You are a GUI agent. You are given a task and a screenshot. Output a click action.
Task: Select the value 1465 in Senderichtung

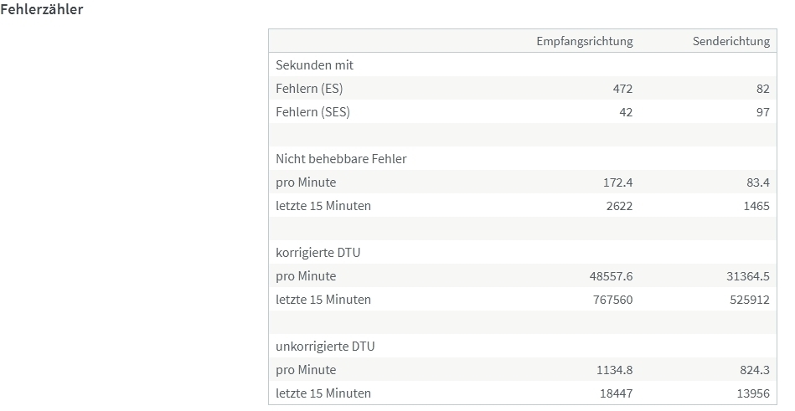(756, 206)
